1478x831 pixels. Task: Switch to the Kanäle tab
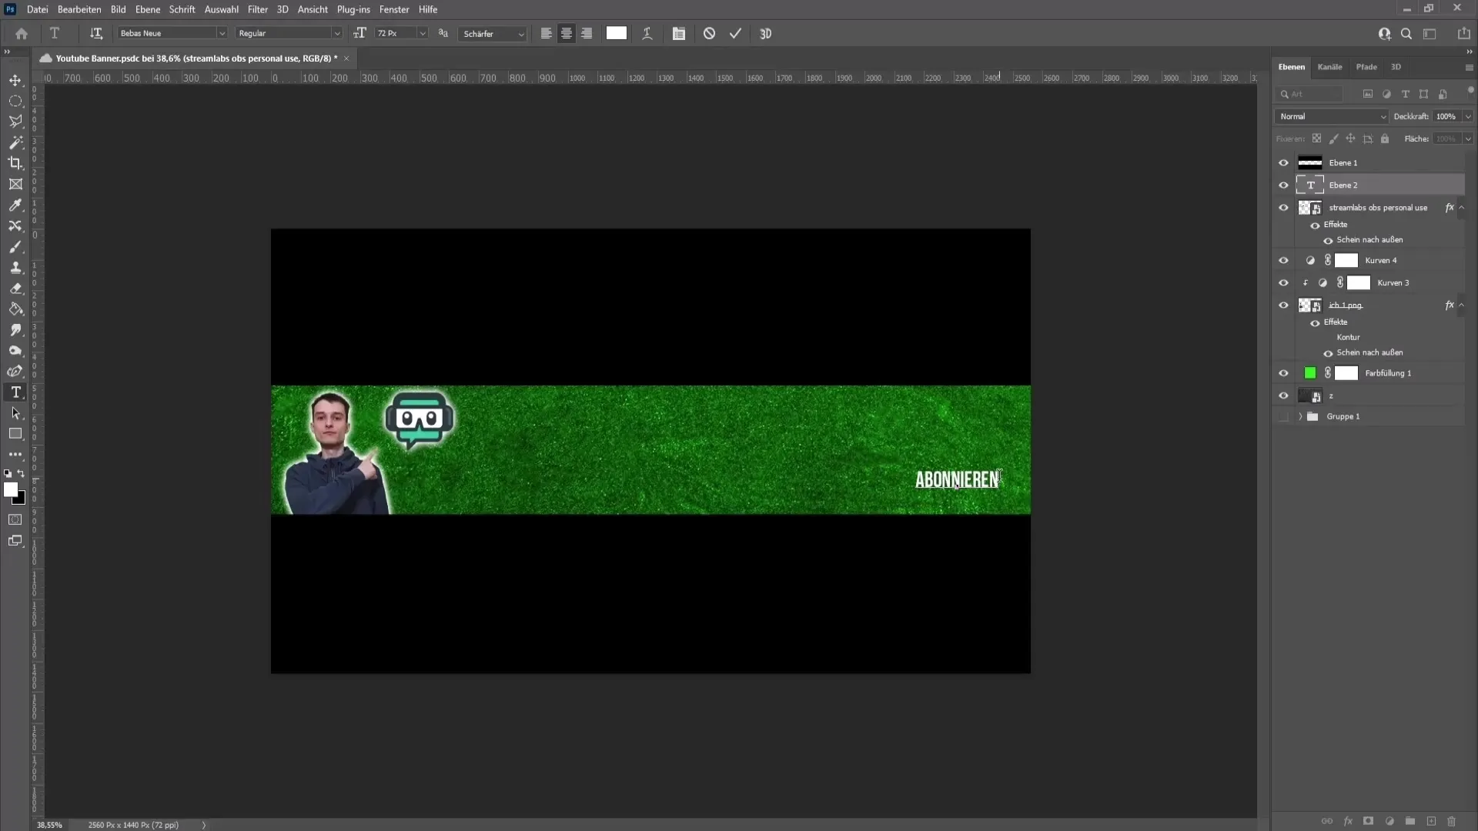(x=1331, y=66)
